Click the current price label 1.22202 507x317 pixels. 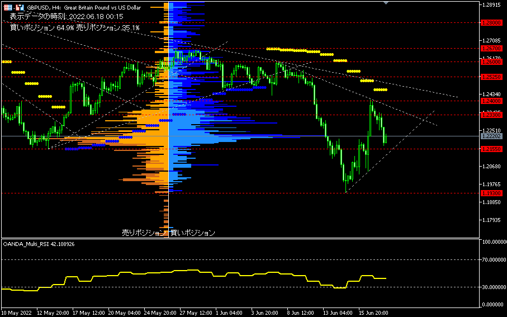(491, 136)
